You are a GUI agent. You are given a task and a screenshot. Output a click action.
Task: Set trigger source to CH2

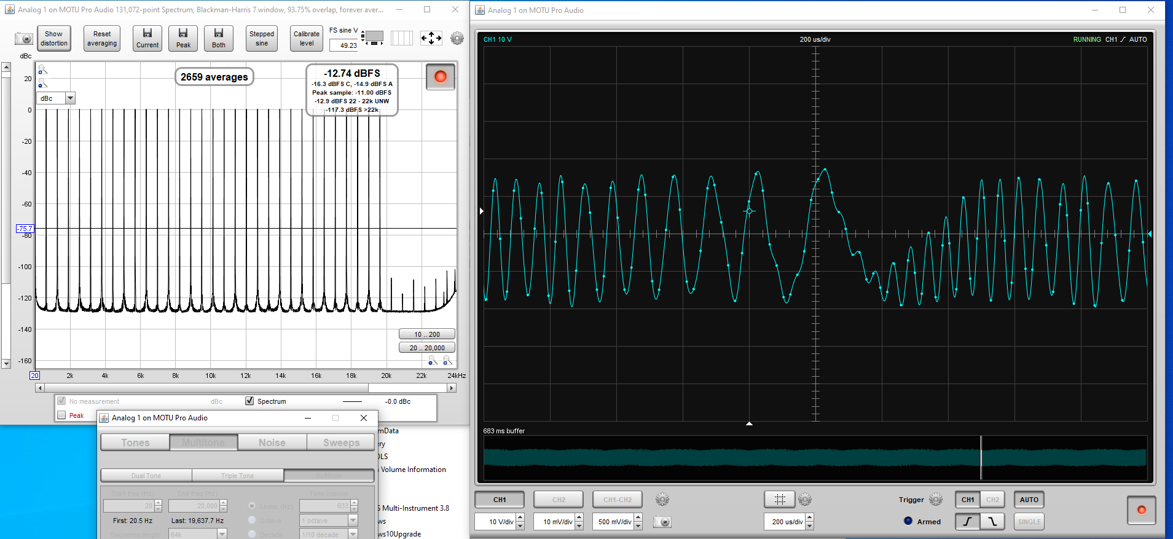[992, 500]
